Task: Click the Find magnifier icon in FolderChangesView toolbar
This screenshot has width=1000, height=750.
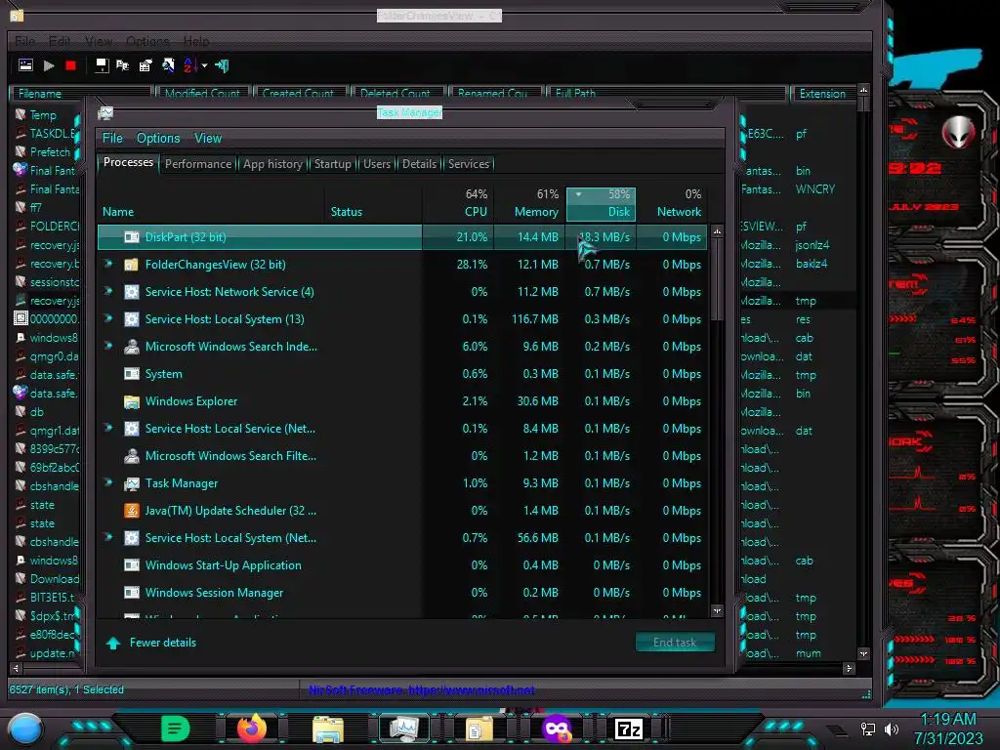Action: click(x=168, y=65)
